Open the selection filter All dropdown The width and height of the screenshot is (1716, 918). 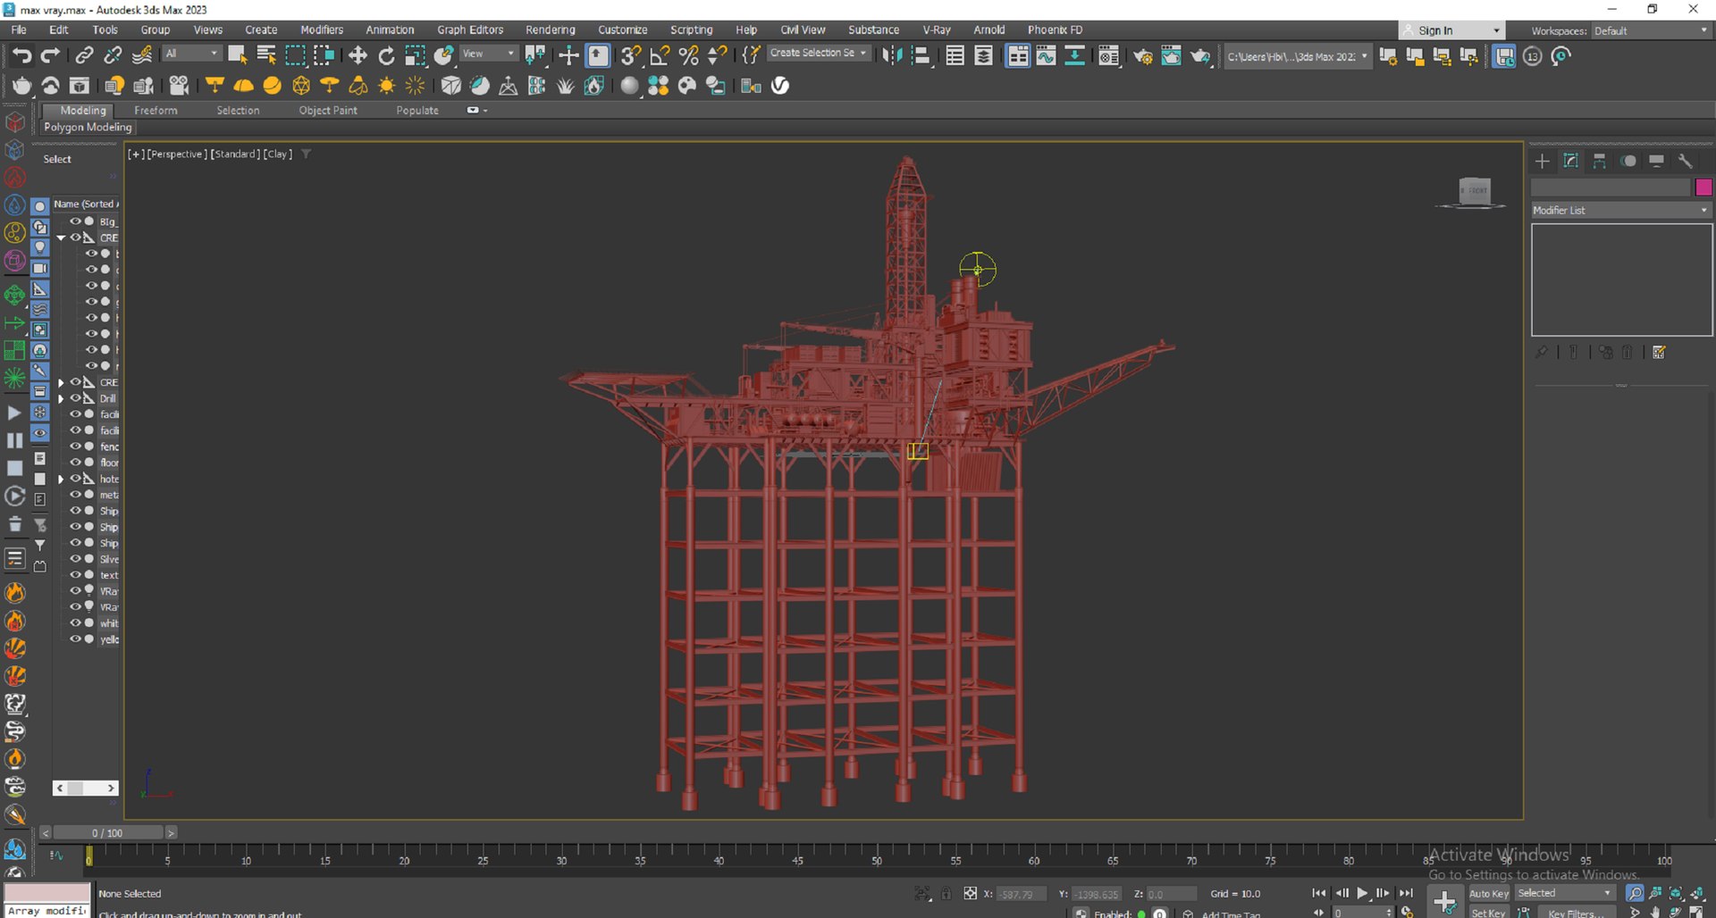click(191, 54)
